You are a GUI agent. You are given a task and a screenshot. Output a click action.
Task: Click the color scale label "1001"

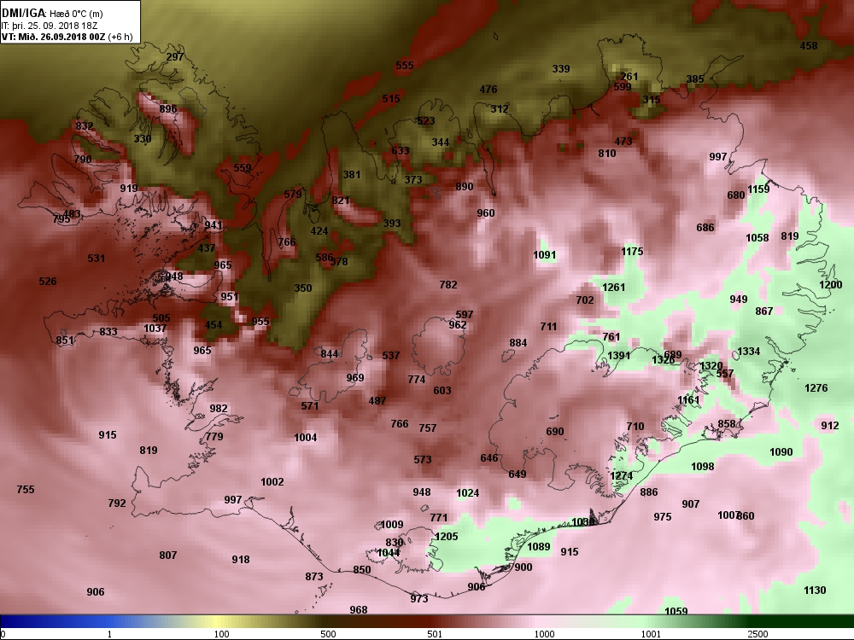[650, 634]
